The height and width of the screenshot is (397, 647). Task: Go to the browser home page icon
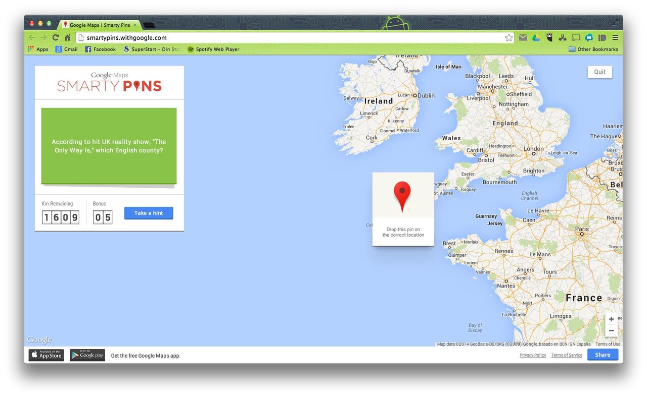67,38
